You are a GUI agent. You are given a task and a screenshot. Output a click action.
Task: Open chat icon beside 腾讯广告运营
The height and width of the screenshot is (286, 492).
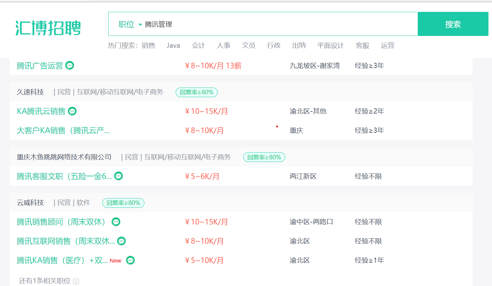[69, 65]
